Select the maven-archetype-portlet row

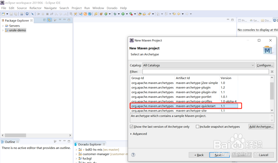[184, 97]
